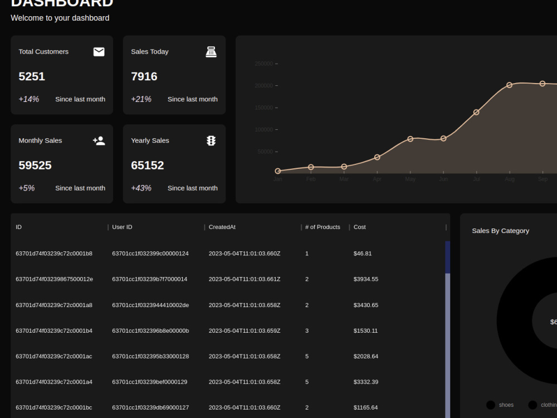Click the table vertical scrollbar thumb
557x418 pixels.
click(448, 257)
